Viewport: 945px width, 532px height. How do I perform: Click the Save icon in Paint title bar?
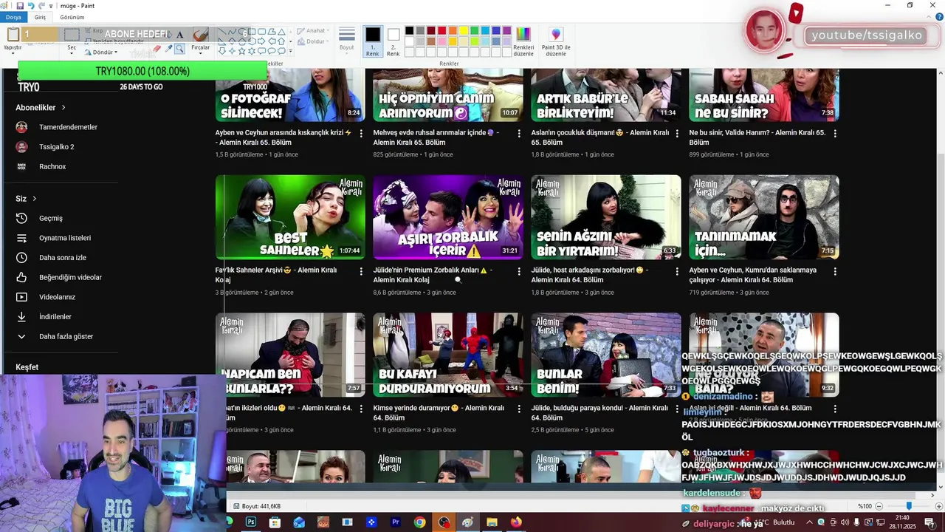pos(20,6)
